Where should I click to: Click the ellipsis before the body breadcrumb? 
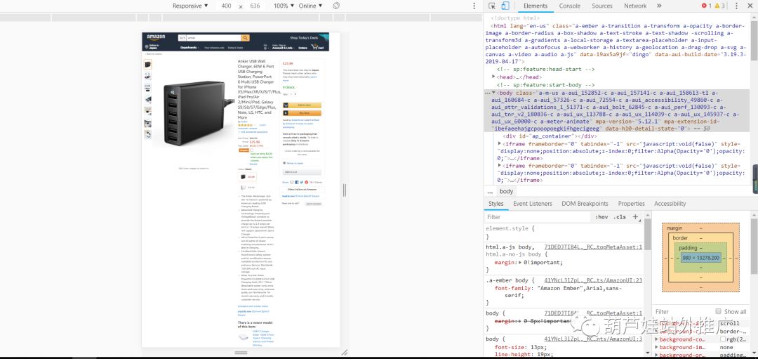pyautogui.click(x=490, y=191)
